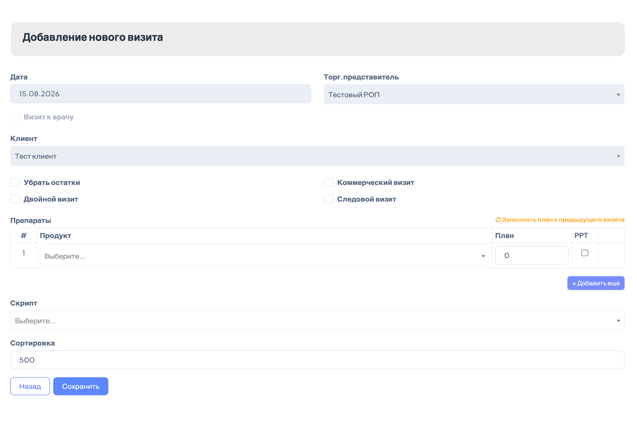Open the Торг.представитель dropdown
The height and width of the screenshot is (426, 637).
point(474,94)
